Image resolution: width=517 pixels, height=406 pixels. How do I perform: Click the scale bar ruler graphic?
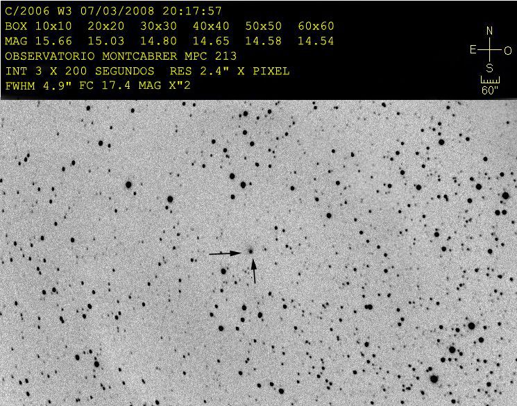[x=491, y=80]
